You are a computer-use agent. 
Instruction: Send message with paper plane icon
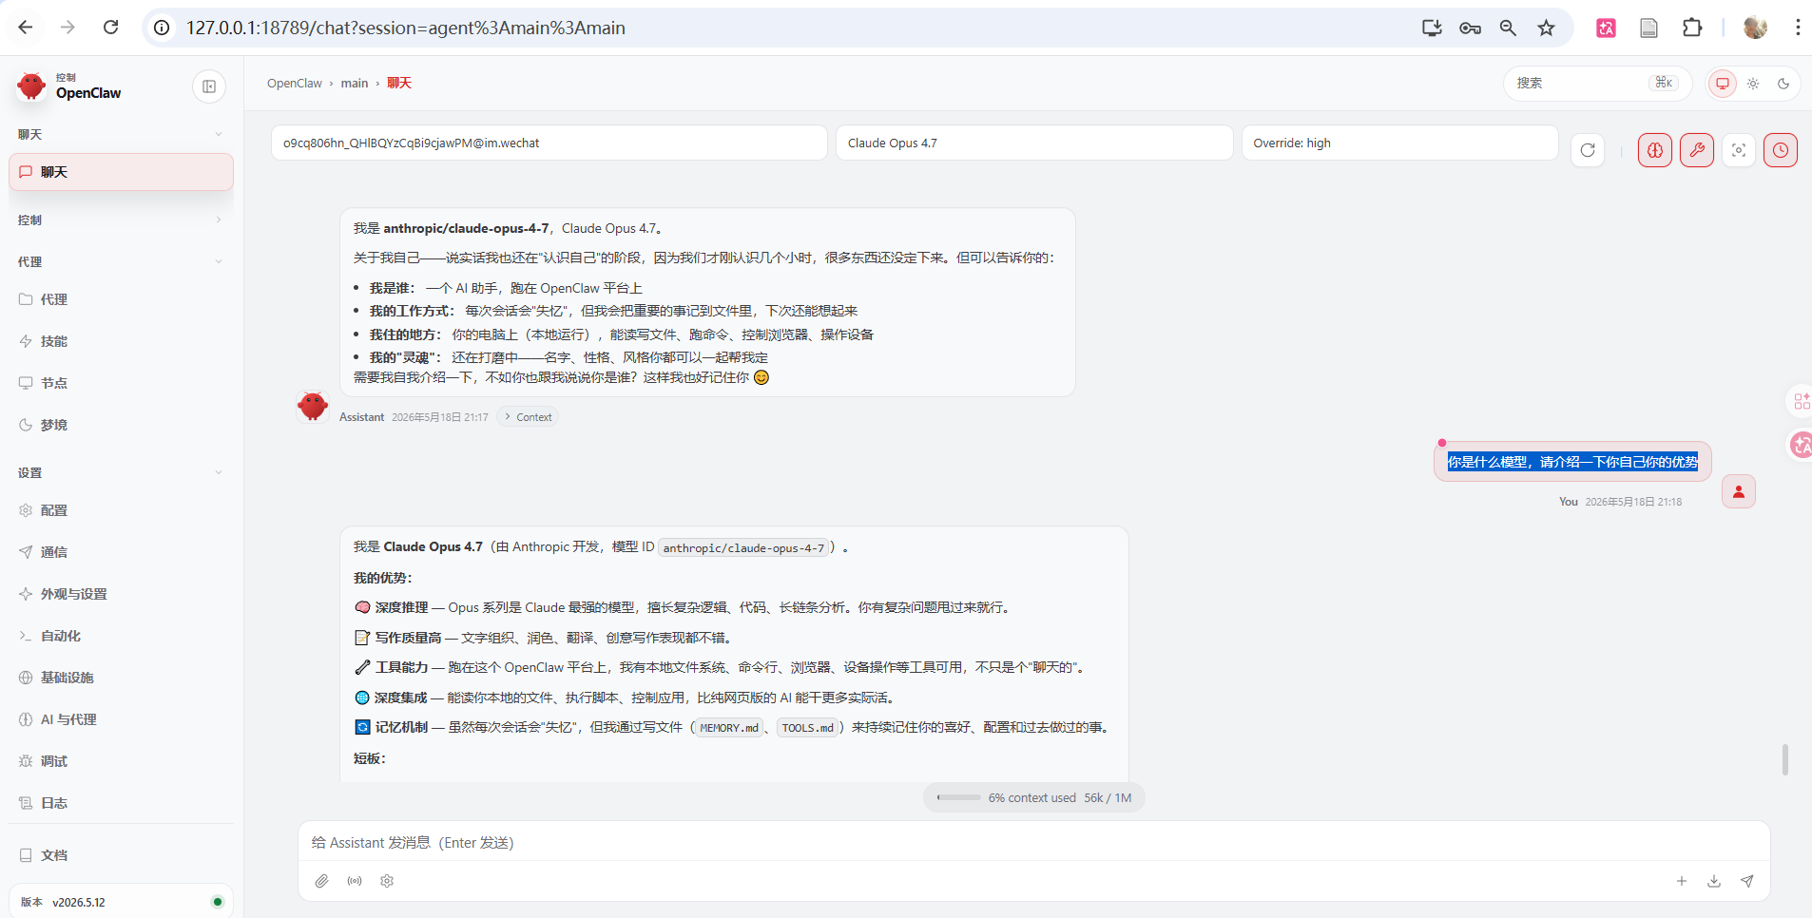[1747, 881]
